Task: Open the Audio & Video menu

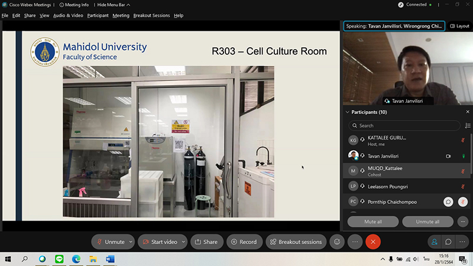Action: click(68, 15)
